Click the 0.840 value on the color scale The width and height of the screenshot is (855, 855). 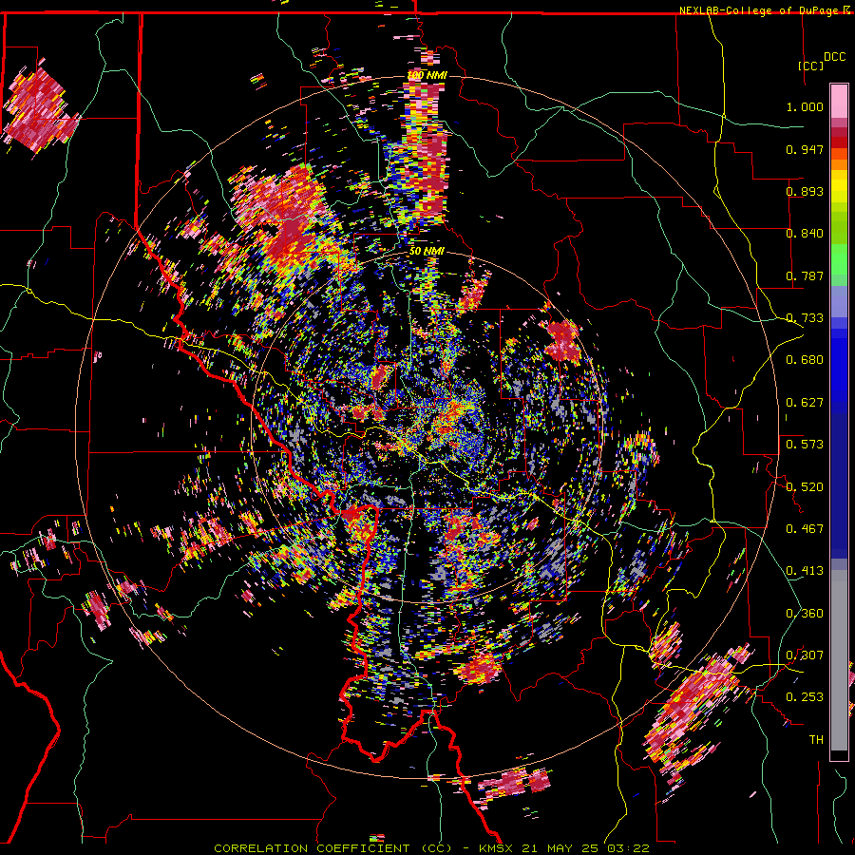click(805, 234)
